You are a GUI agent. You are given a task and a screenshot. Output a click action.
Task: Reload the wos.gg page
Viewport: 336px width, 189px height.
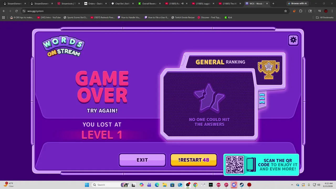coord(16,11)
